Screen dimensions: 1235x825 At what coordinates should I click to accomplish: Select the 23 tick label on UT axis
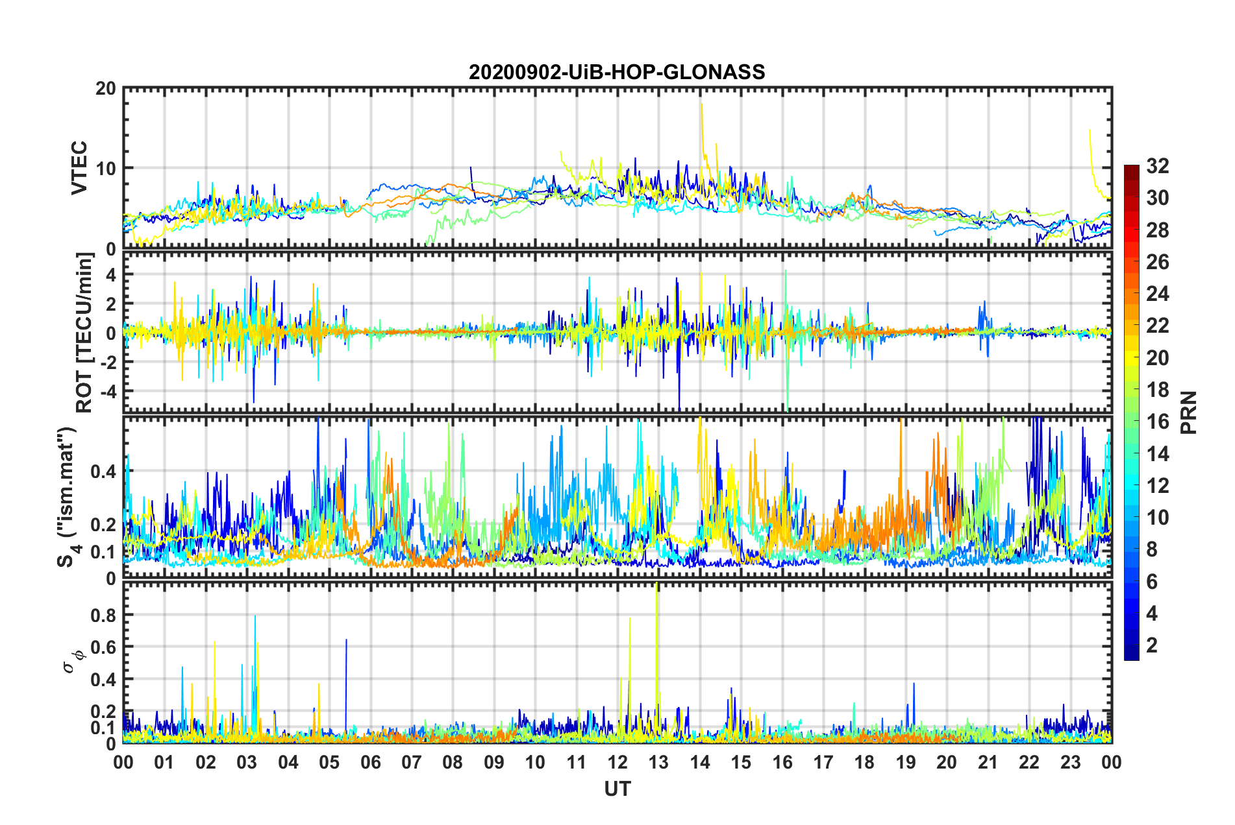click(x=1070, y=761)
